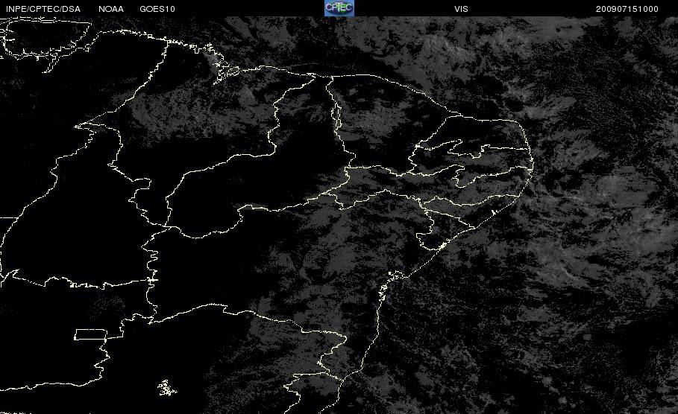The width and height of the screenshot is (678, 414).
Task: Click the GOES10 satellite label
Action: 157,9
